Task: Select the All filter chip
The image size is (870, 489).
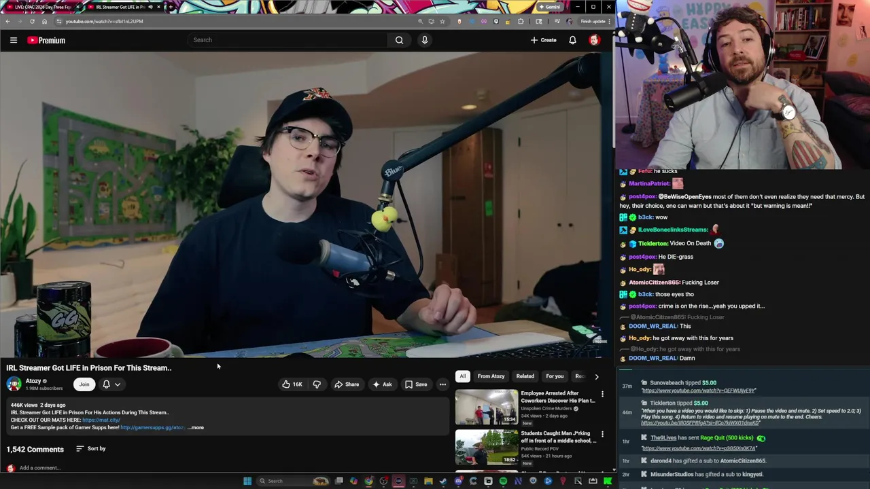Action: 462,376
